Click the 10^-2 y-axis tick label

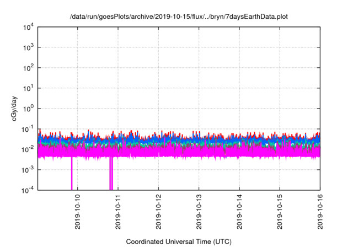[28, 149]
